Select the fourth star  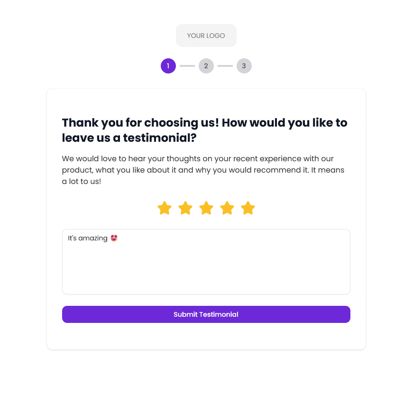tap(227, 208)
